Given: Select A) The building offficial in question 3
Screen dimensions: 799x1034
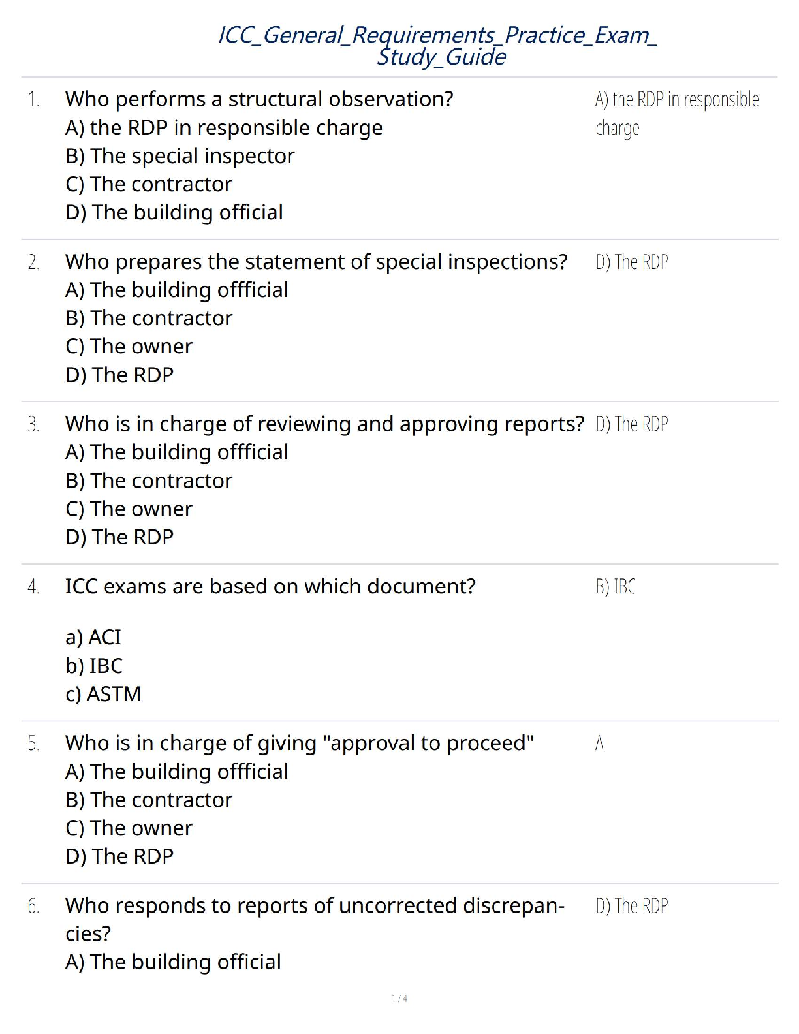Looking at the screenshot, I should (x=177, y=452).
